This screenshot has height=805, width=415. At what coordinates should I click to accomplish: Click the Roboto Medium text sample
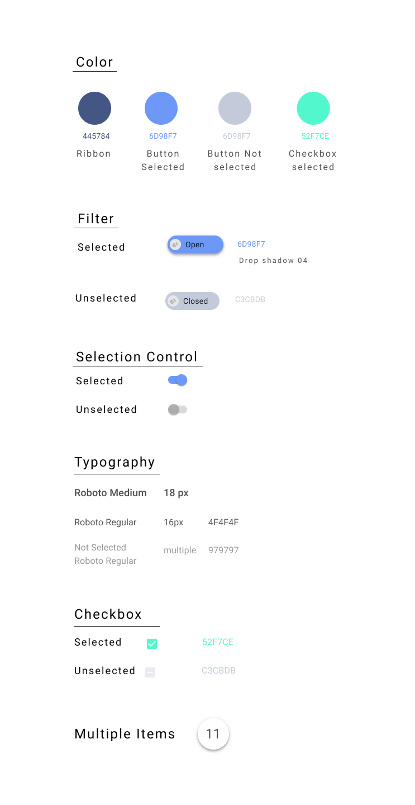[x=111, y=493]
